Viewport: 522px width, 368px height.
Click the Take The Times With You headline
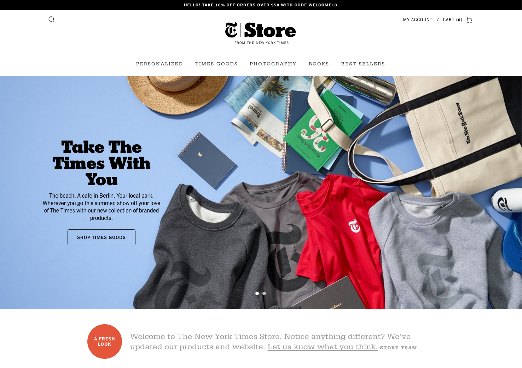(x=101, y=163)
